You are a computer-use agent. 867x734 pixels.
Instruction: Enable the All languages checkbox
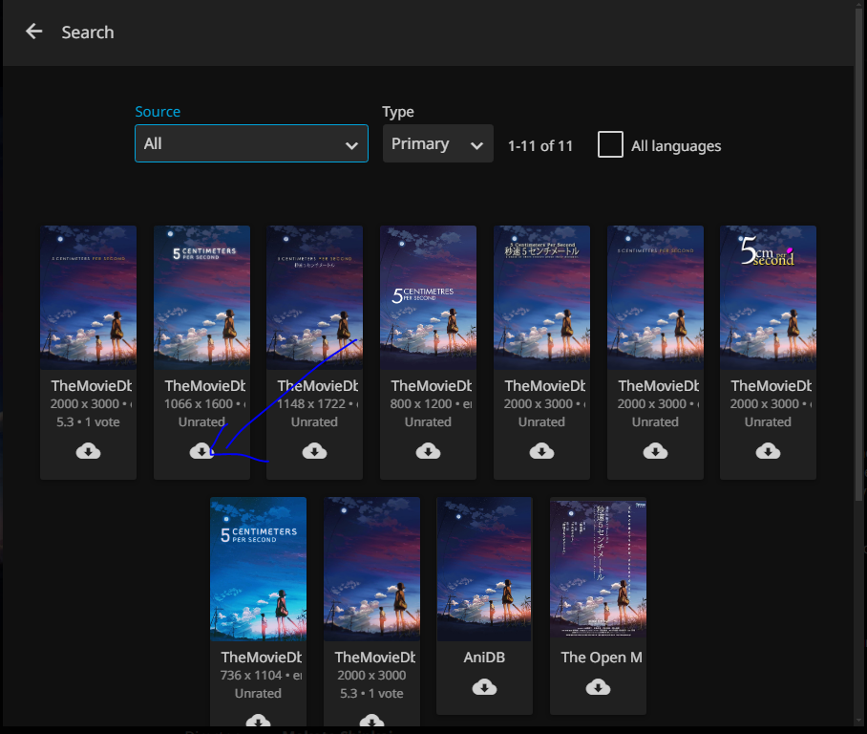(x=610, y=144)
